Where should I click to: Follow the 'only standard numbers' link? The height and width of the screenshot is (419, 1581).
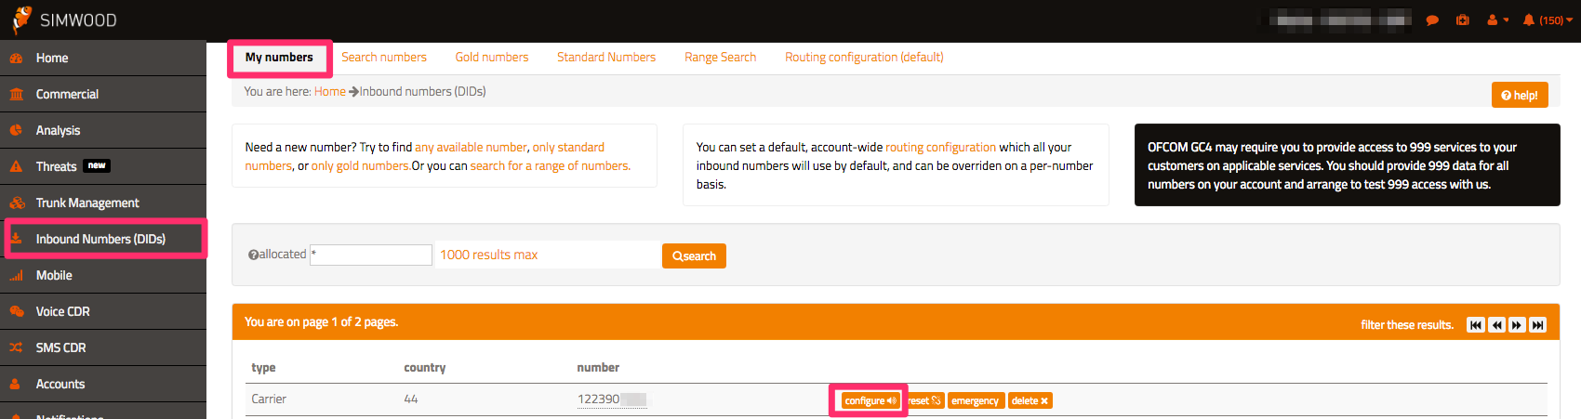(x=568, y=147)
